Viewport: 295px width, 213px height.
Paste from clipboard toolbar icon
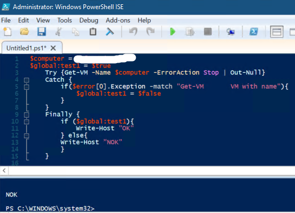(93, 32)
